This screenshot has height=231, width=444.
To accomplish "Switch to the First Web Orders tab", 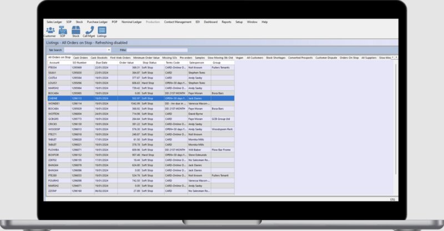I will [120, 58].
